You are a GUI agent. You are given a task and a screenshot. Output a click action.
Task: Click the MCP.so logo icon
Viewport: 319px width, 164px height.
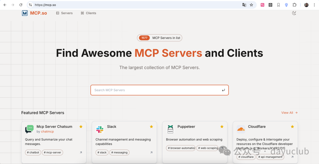pyautogui.click(x=25, y=13)
